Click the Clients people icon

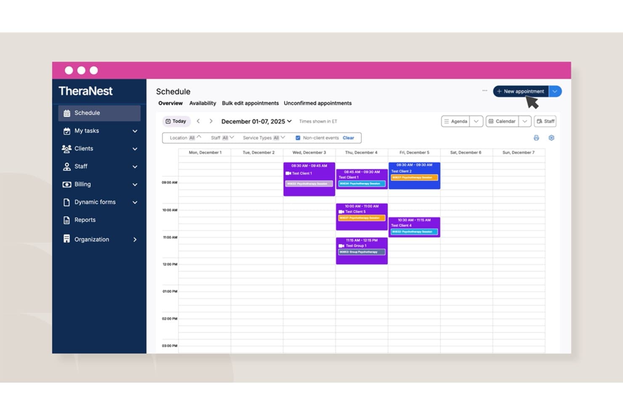tap(67, 149)
